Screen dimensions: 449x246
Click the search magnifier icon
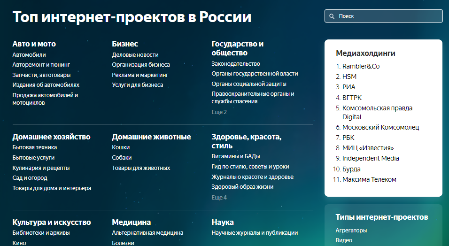pyautogui.click(x=332, y=16)
